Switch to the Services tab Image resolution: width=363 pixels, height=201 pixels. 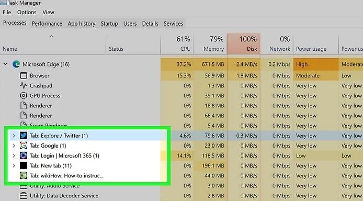173,24
